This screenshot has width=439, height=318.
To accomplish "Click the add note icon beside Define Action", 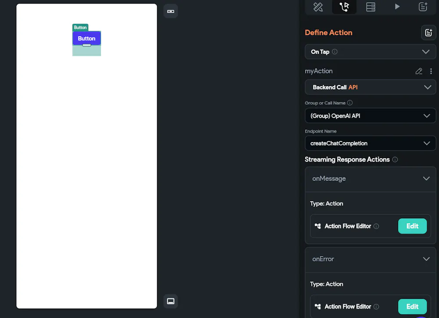I will pyautogui.click(x=428, y=33).
